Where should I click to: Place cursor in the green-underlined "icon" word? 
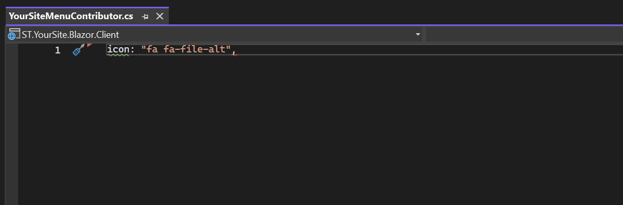click(x=117, y=50)
